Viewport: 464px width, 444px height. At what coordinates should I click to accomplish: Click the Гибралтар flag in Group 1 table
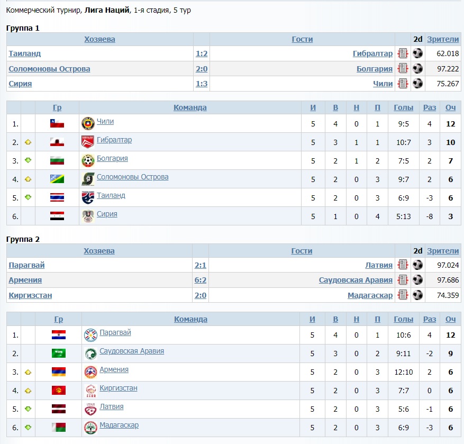point(57,142)
